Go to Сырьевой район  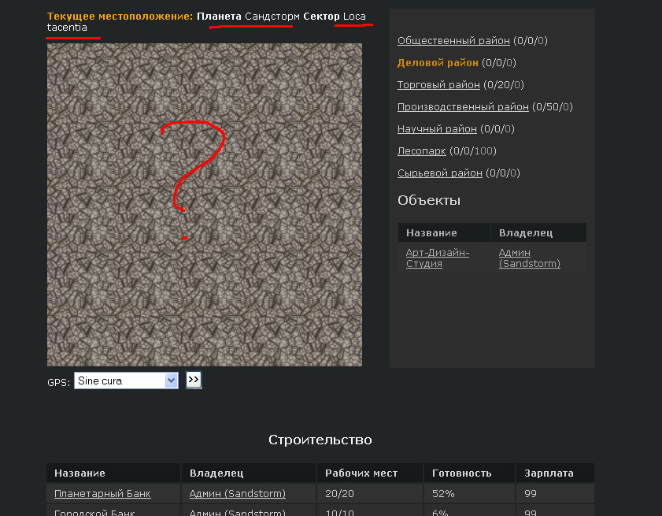[x=439, y=173]
